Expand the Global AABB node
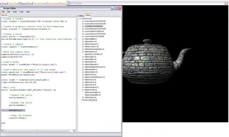229x137 pixels. point(83,39)
